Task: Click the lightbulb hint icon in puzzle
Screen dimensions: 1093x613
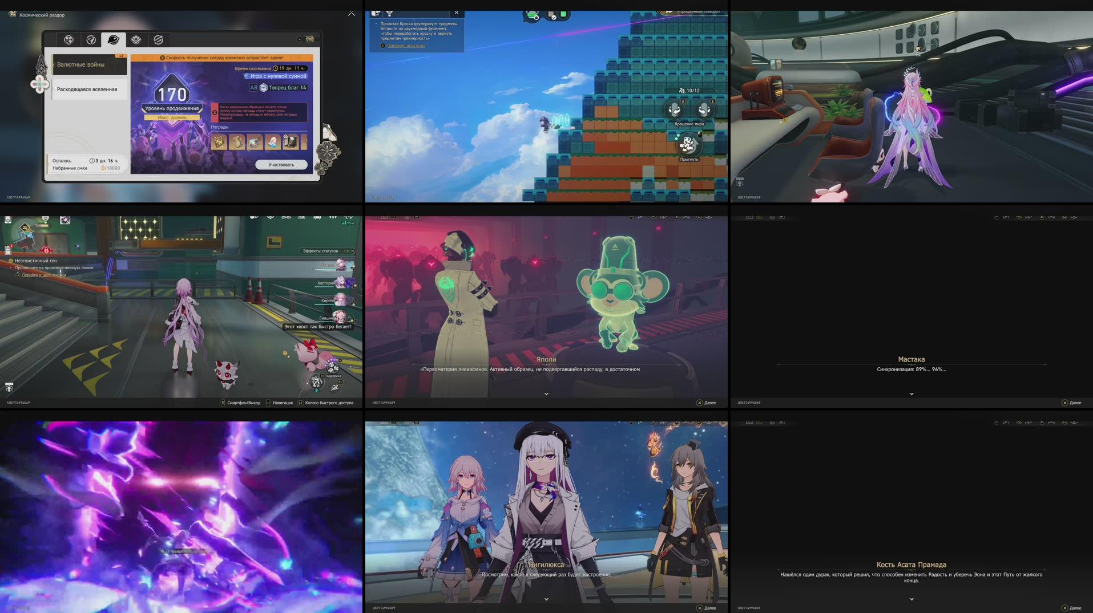Action: tap(390, 13)
